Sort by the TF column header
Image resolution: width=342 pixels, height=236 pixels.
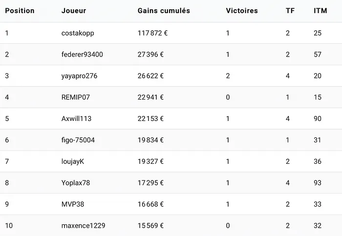tap(290, 11)
